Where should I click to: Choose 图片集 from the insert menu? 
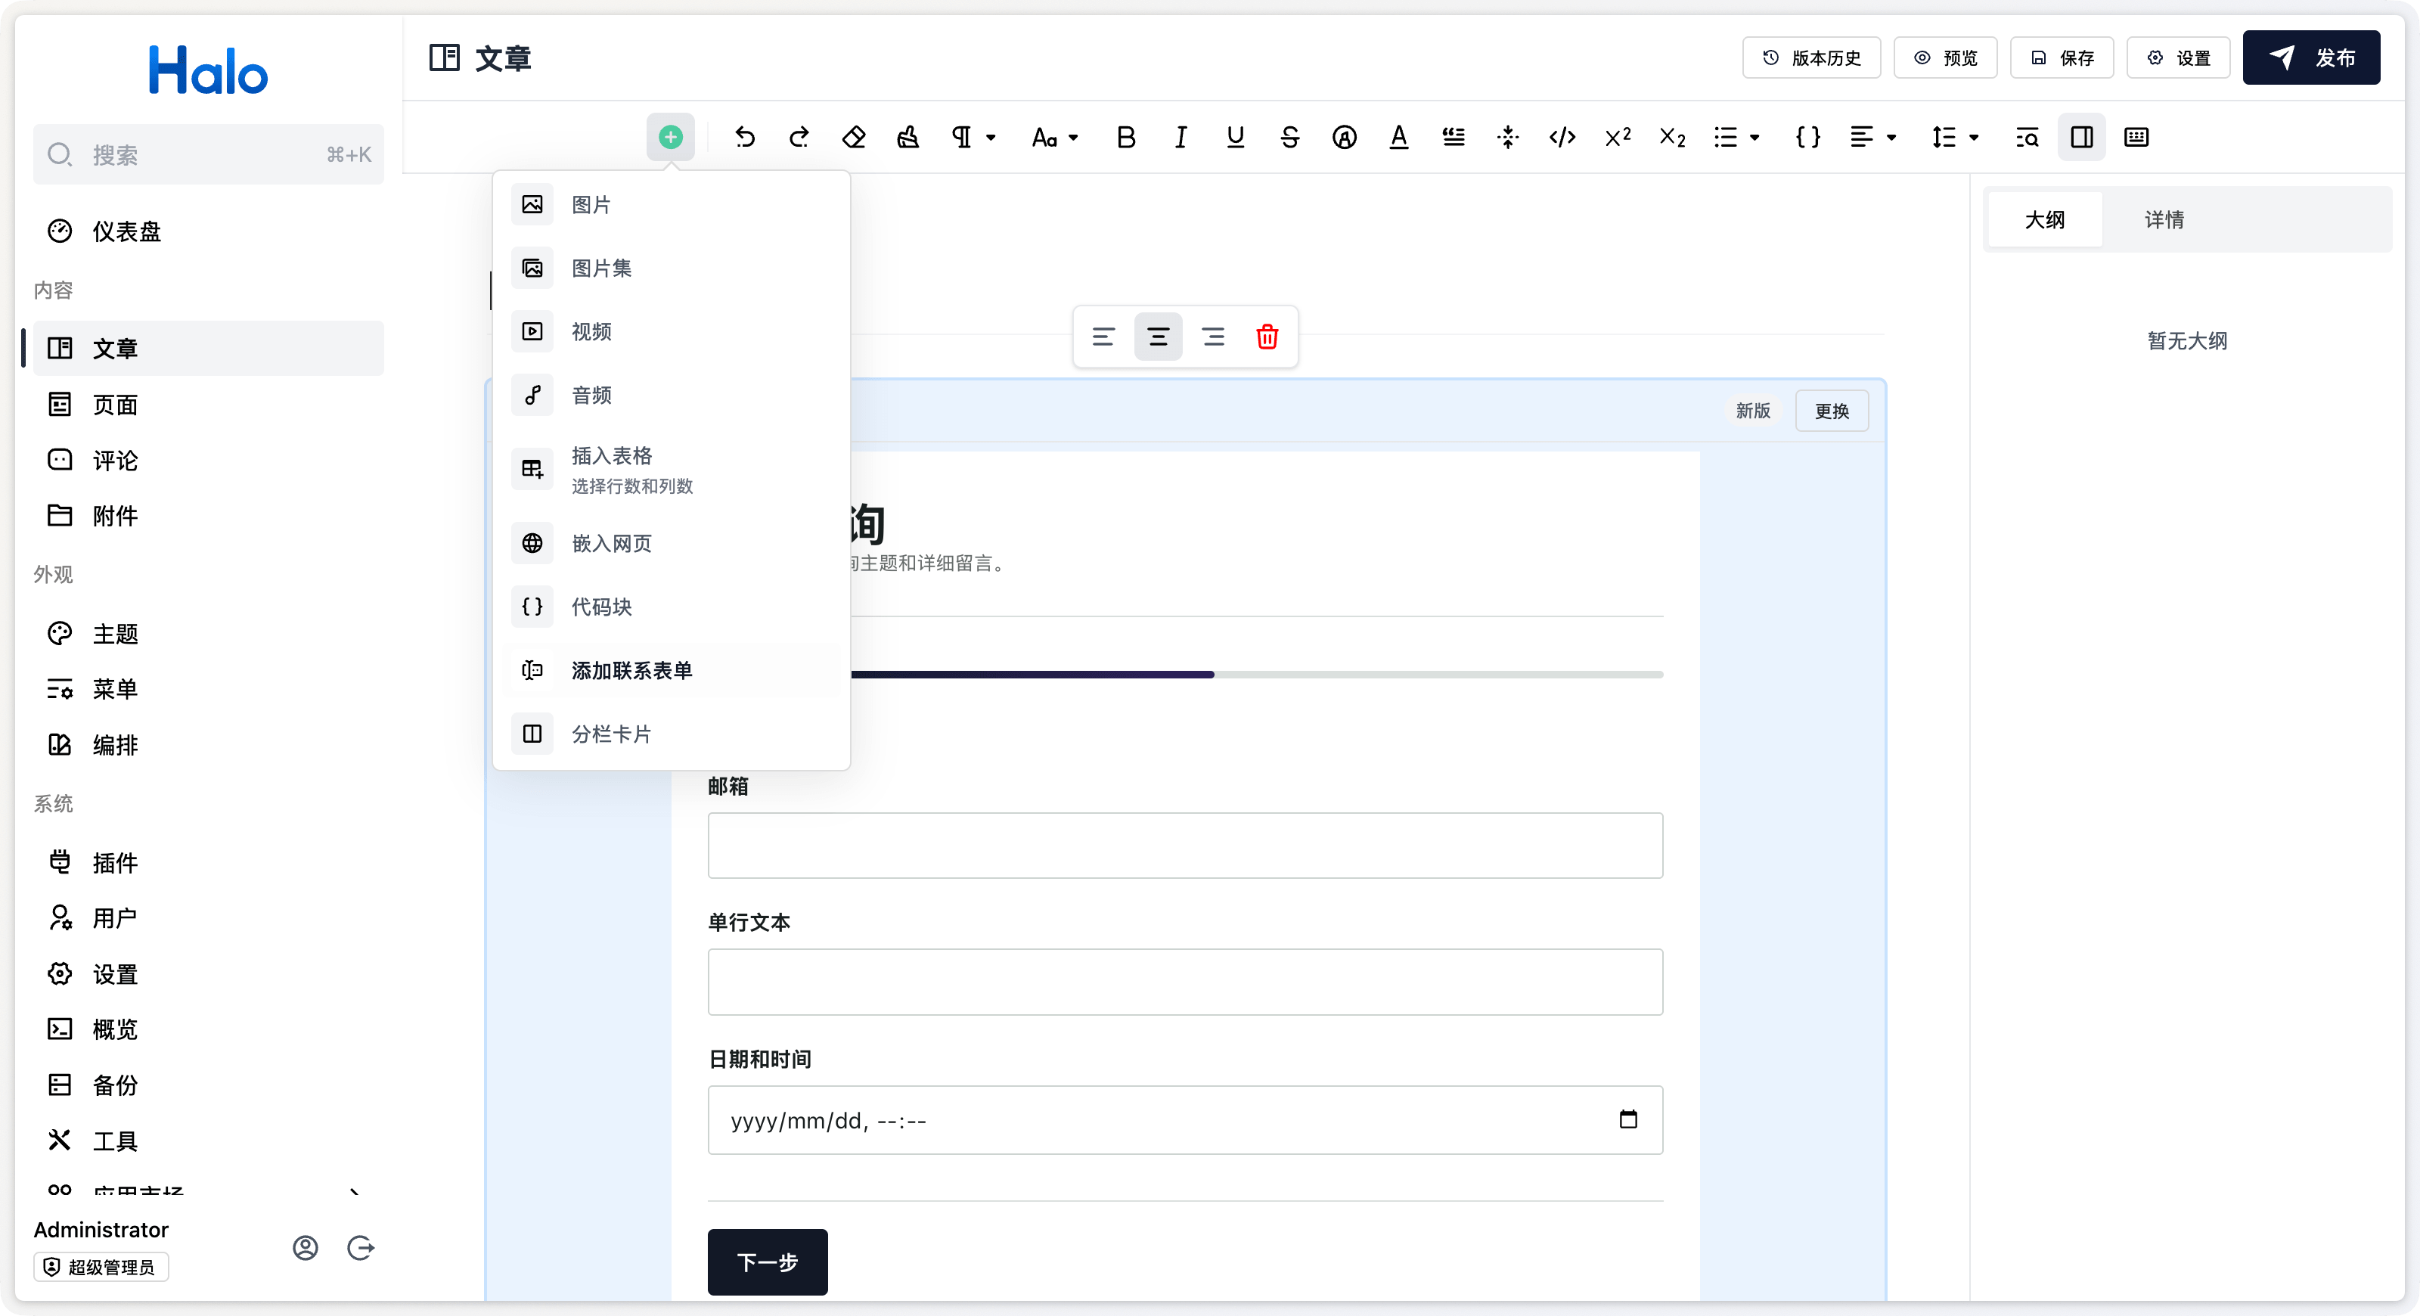[671, 268]
